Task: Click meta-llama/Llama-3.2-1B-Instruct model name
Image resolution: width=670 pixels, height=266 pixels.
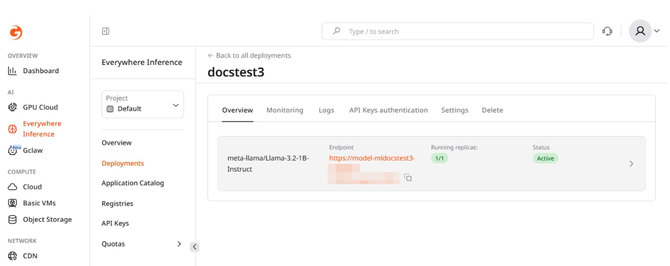Action: 268,163
